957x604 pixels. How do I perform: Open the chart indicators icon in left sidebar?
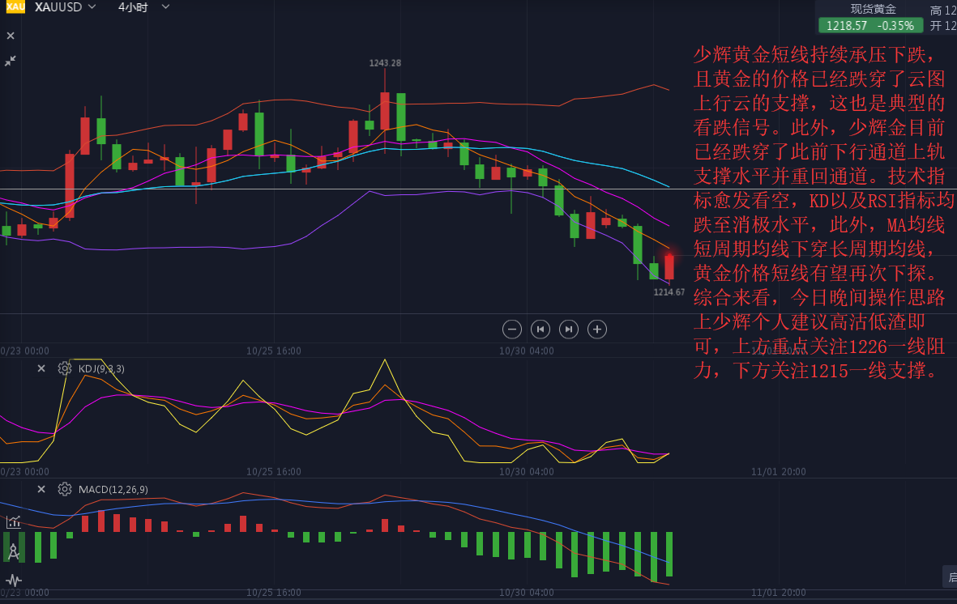(14, 522)
